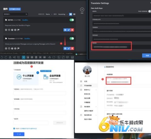The height and width of the screenshot is (139, 151).
Task: Collapse 我的语料库 section chevron
Action: 96,115
